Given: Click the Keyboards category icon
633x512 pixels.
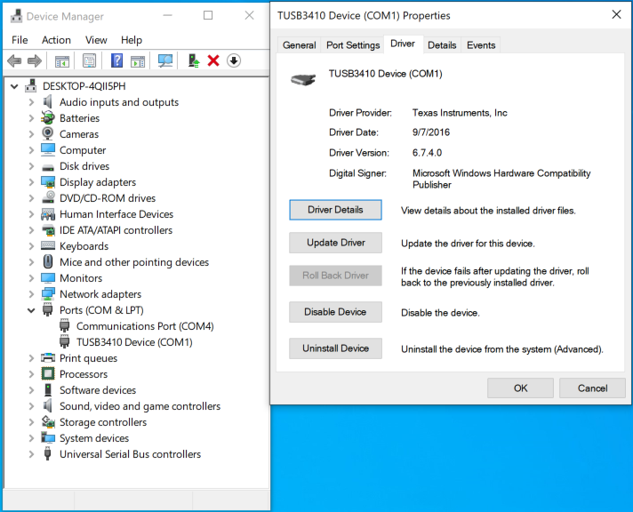Looking at the screenshot, I should pos(48,245).
